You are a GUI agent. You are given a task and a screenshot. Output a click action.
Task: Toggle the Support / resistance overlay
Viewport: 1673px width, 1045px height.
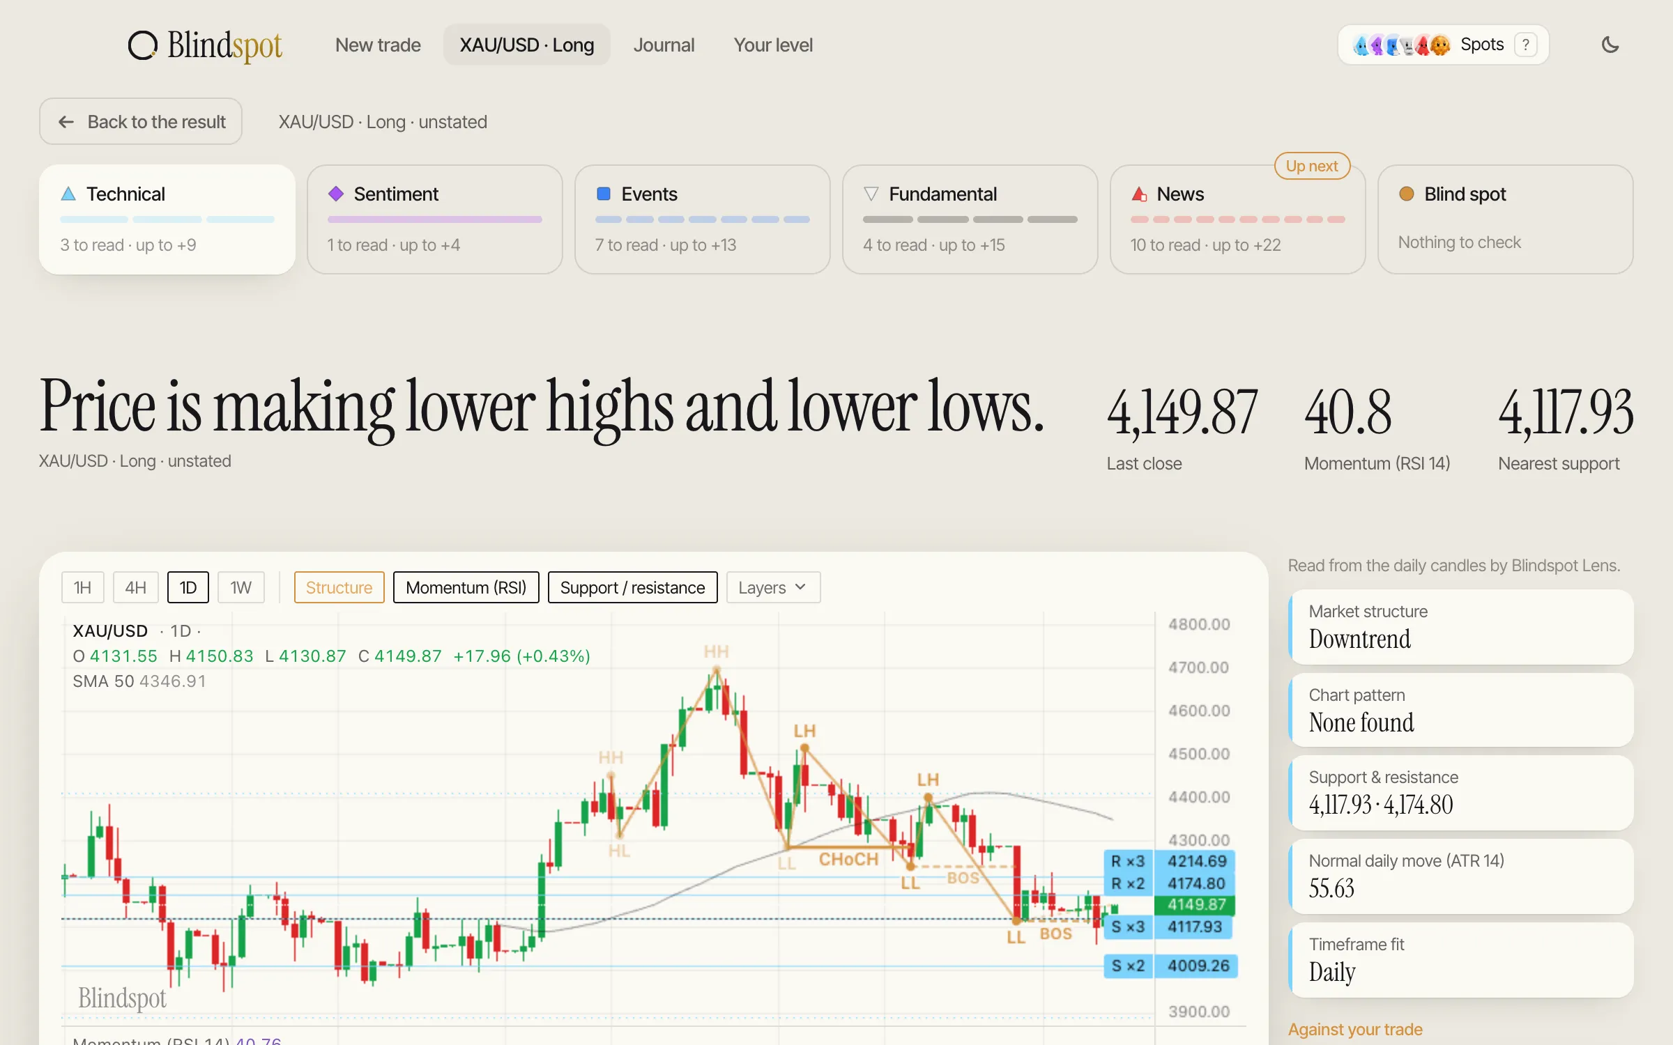[632, 587]
